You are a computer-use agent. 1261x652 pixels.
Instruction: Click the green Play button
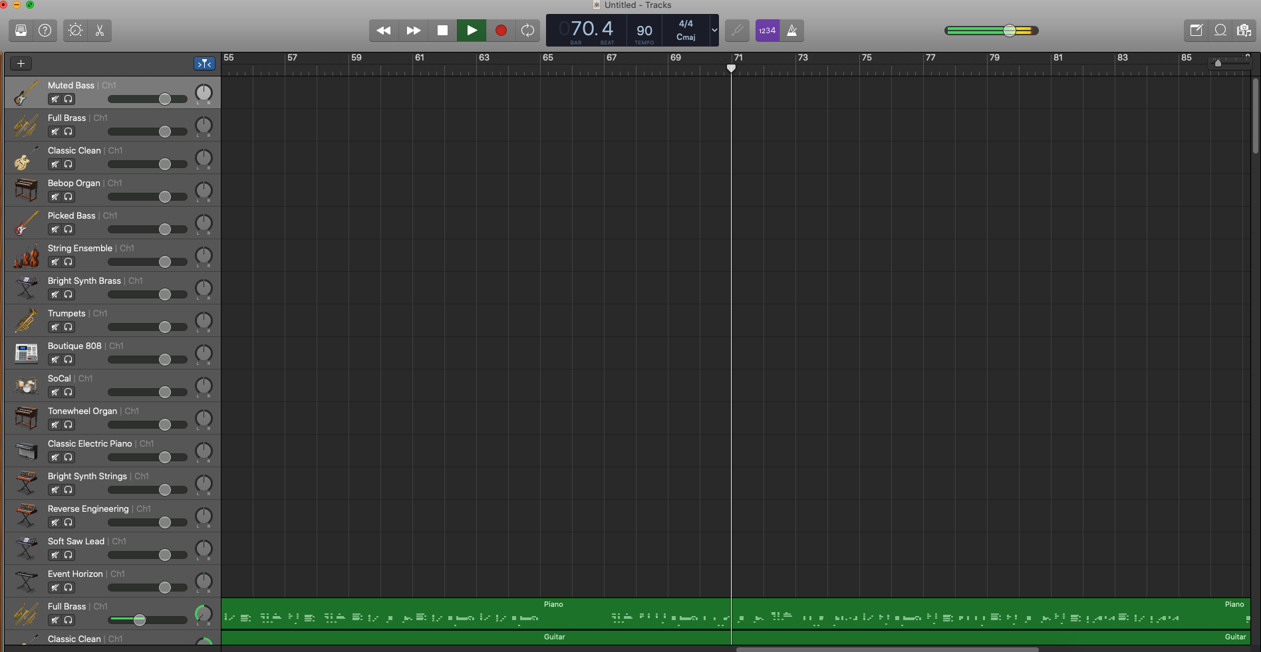472,31
